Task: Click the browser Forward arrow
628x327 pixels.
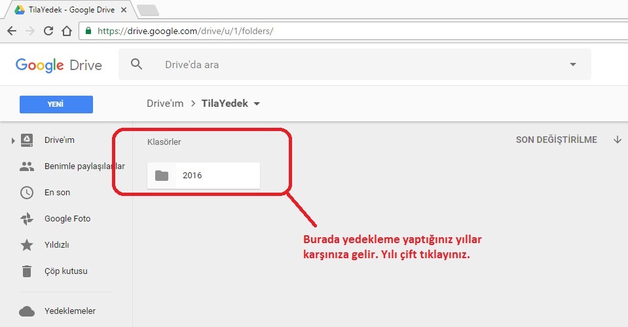Action: tap(30, 31)
